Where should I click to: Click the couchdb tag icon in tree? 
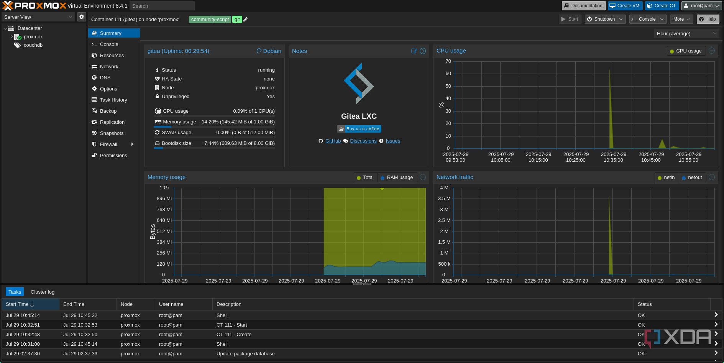point(17,45)
